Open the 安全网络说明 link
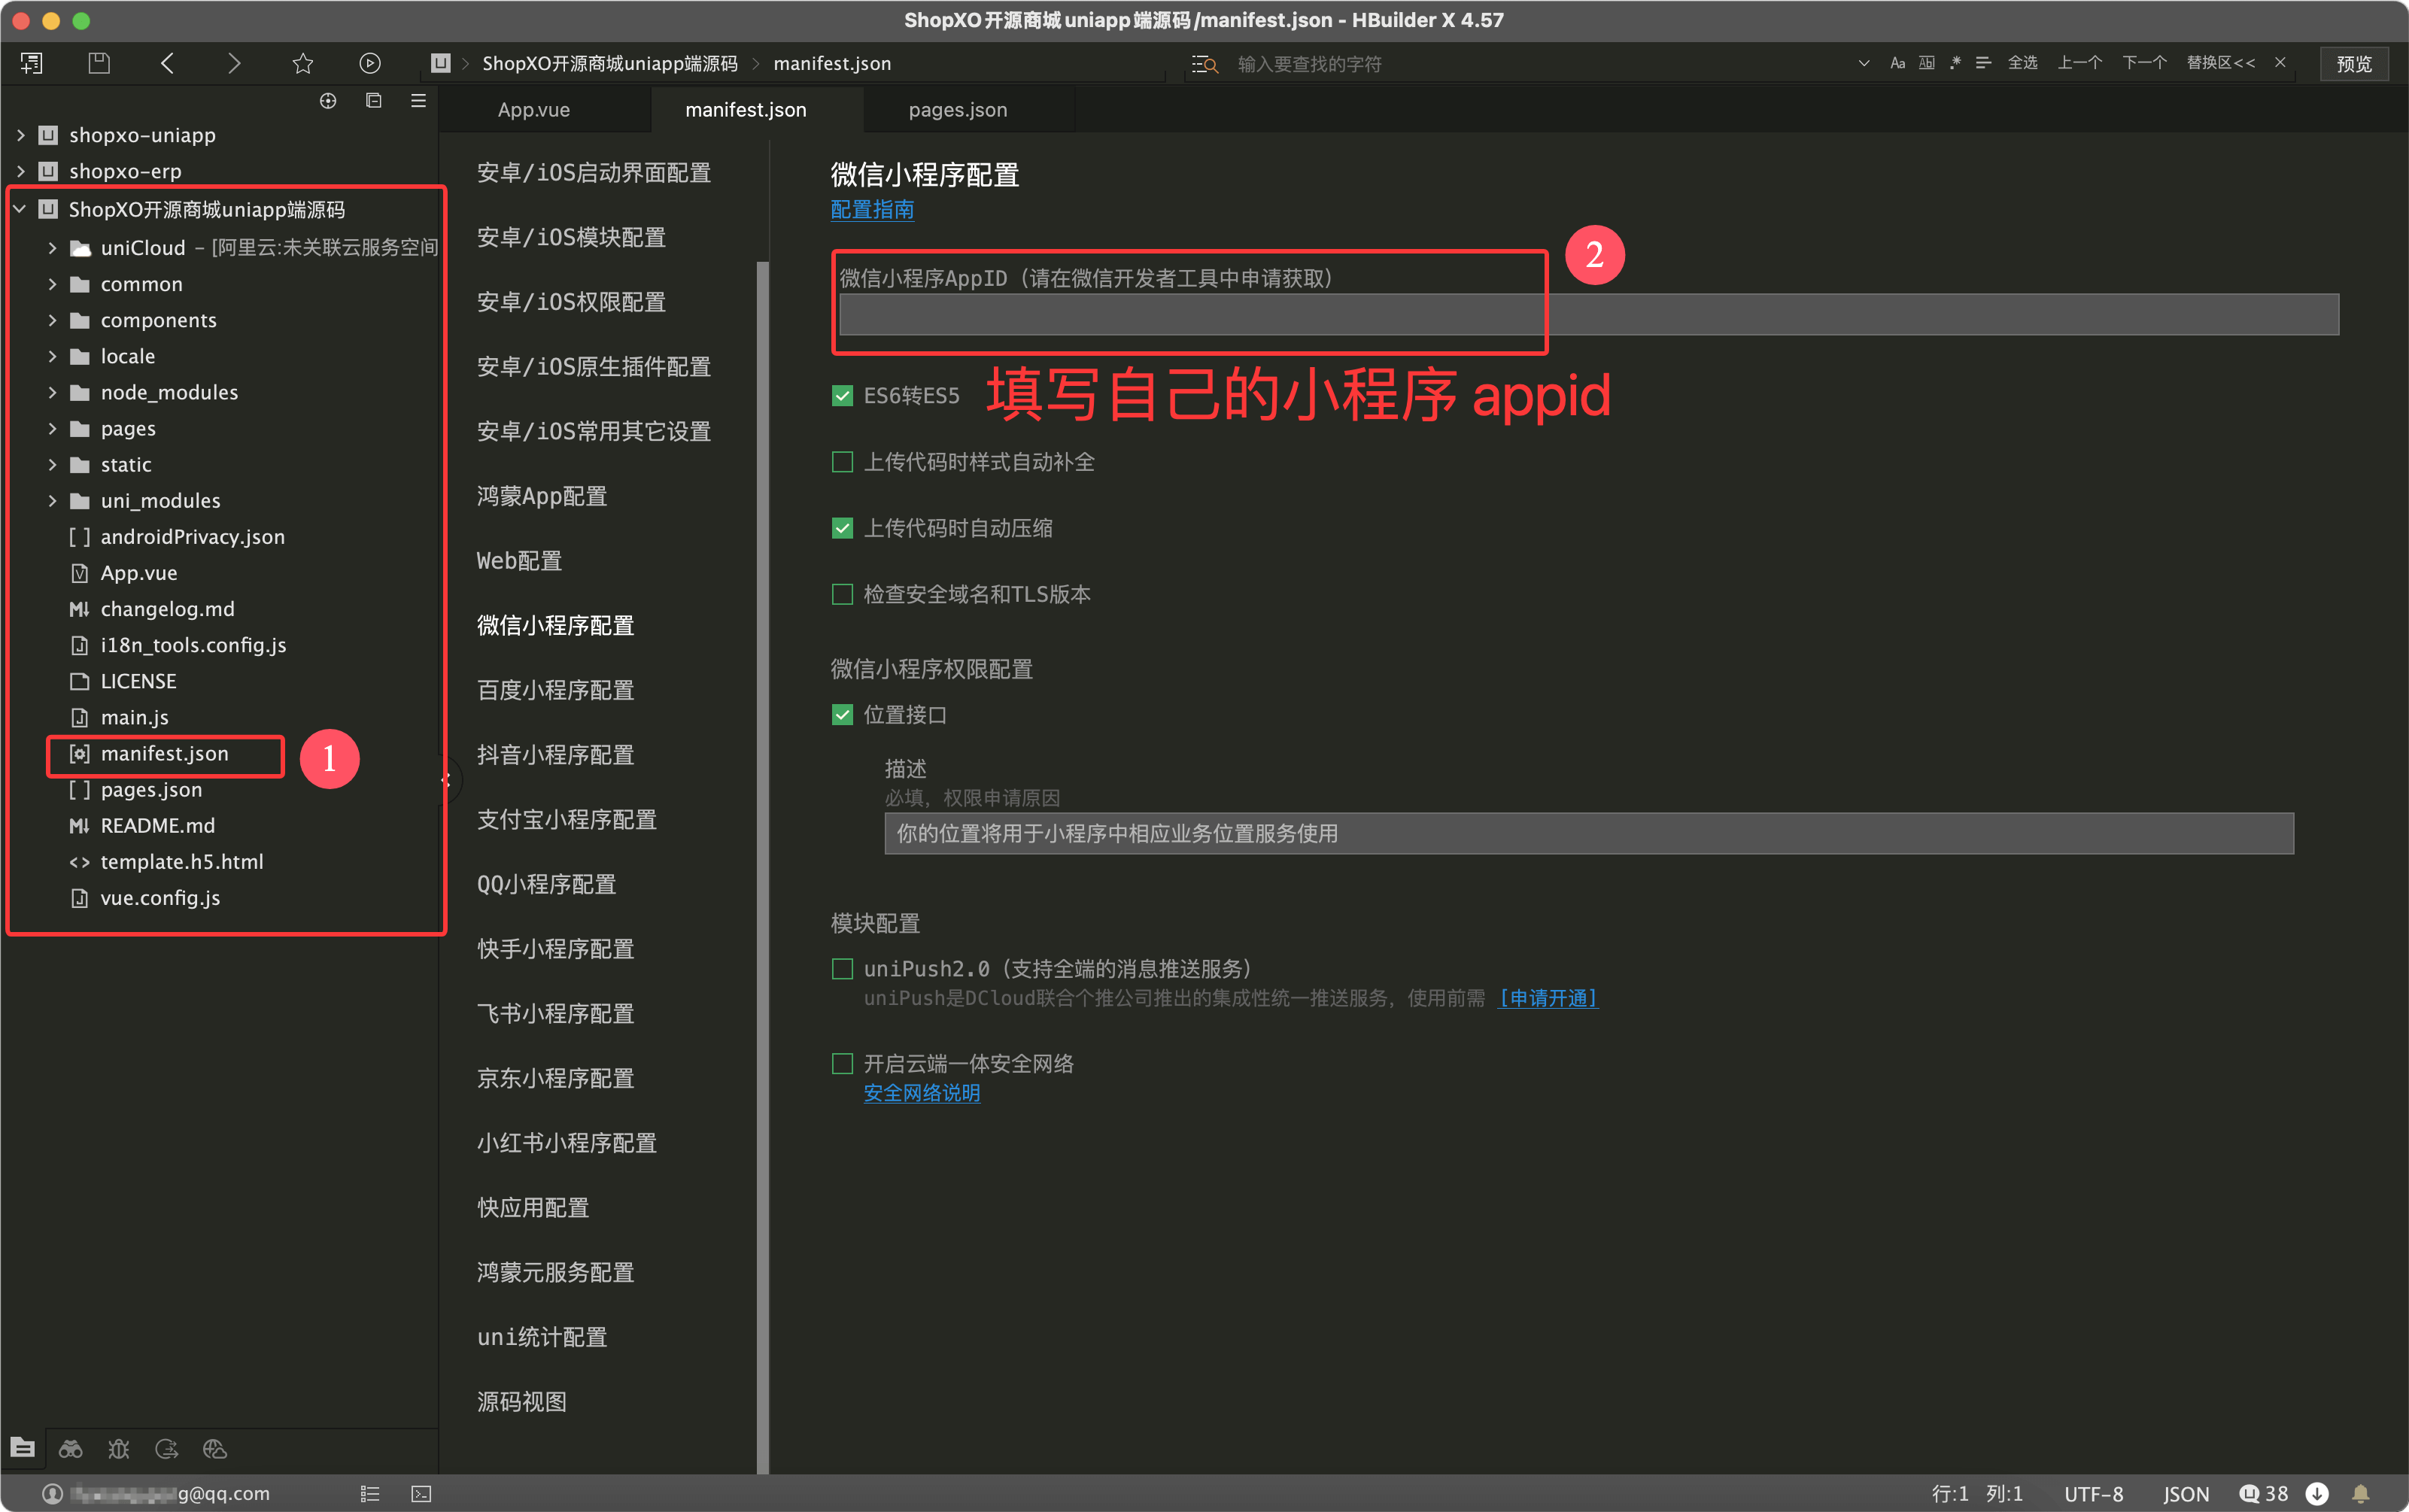The height and width of the screenshot is (1512, 2409). [922, 1093]
